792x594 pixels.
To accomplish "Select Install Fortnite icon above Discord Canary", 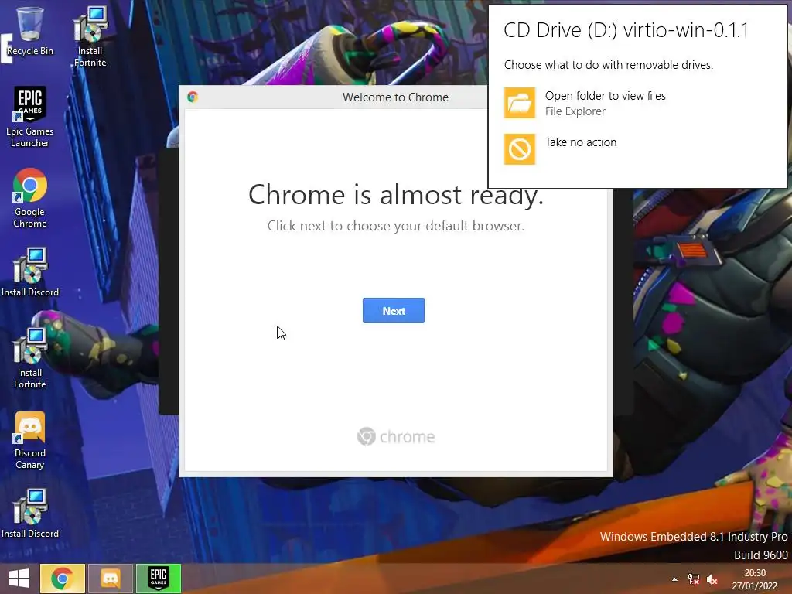I will coord(30,358).
